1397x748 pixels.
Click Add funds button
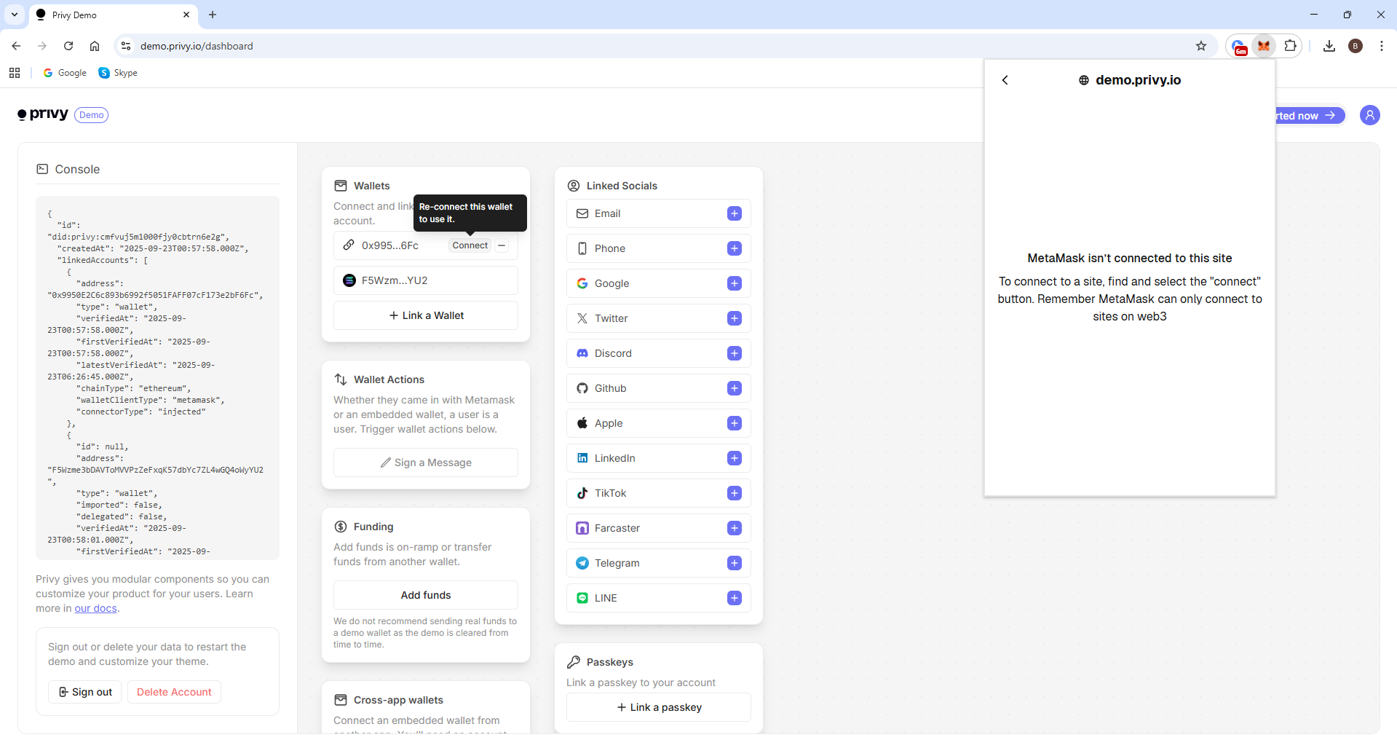point(426,595)
